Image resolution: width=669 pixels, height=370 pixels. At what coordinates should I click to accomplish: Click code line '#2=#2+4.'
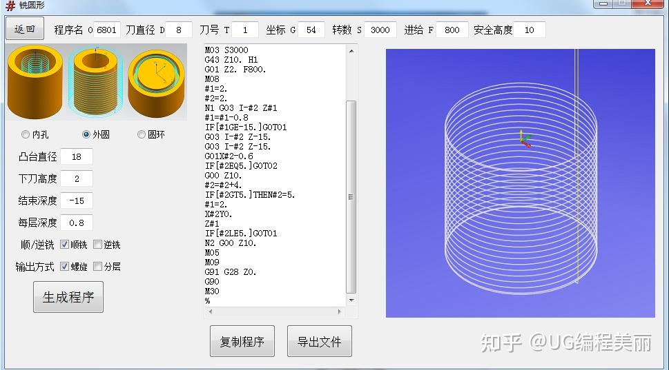(x=224, y=185)
